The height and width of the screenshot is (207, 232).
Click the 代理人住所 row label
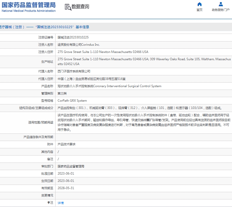(46, 79)
